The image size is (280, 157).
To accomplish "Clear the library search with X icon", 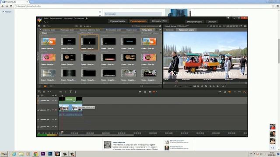I will [x=160, y=26].
